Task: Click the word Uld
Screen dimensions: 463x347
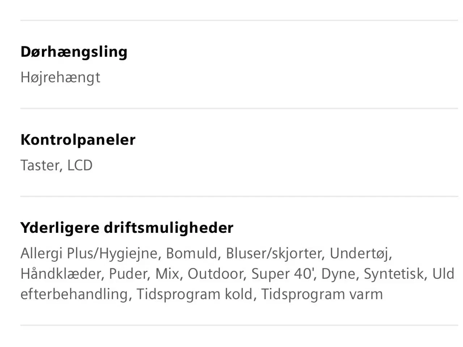Action: coord(443,274)
